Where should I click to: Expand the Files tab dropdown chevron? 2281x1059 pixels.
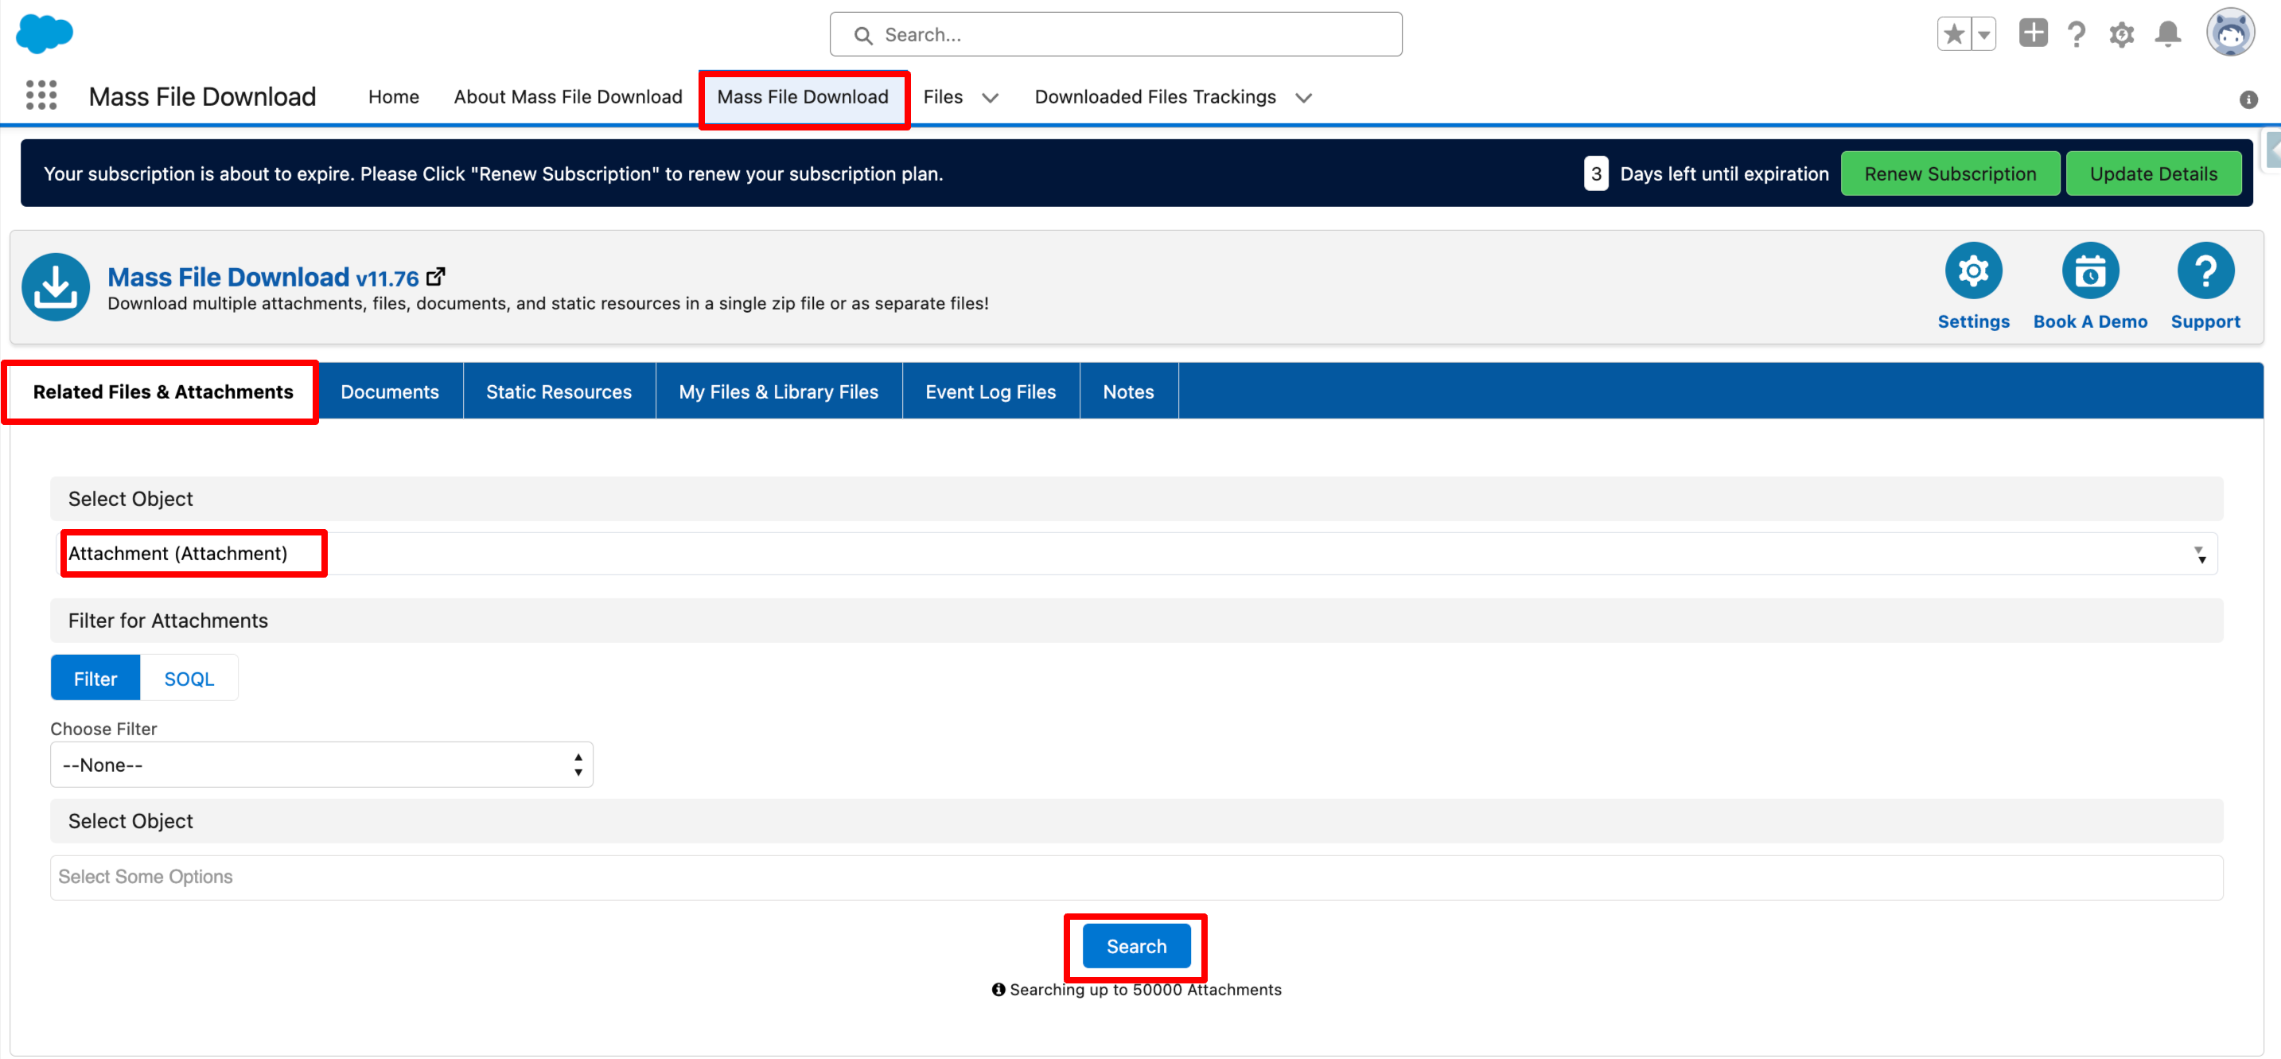pos(990,97)
